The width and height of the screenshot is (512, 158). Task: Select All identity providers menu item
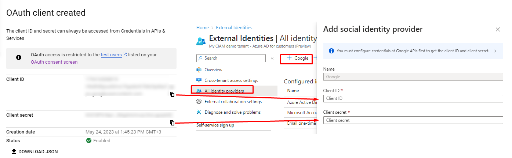(x=224, y=91)
